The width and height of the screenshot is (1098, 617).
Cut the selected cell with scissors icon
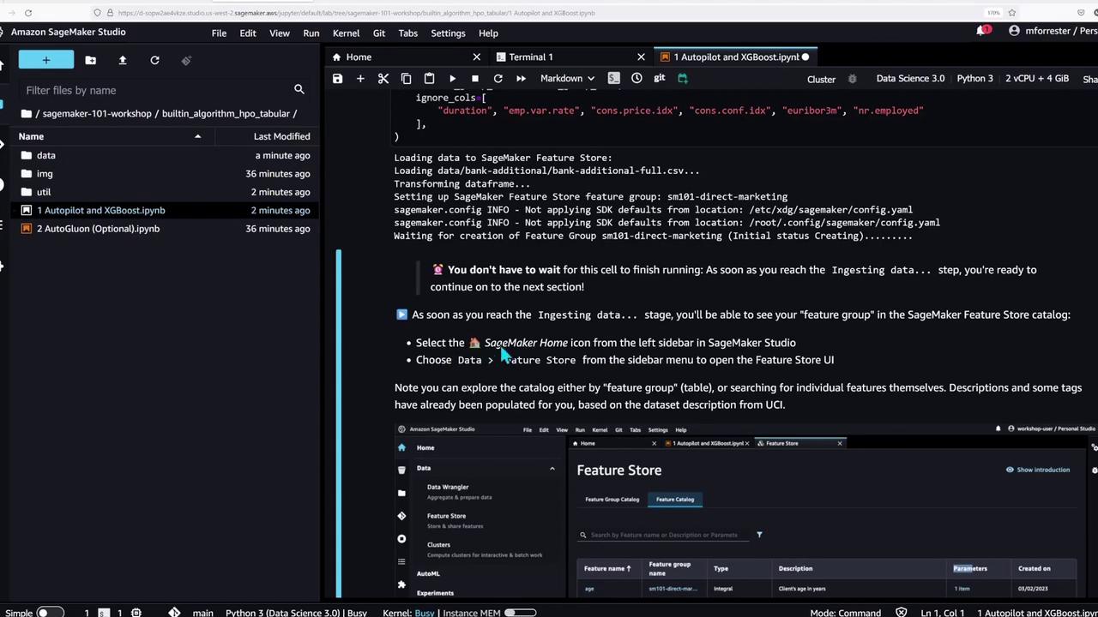coord(383,79)
